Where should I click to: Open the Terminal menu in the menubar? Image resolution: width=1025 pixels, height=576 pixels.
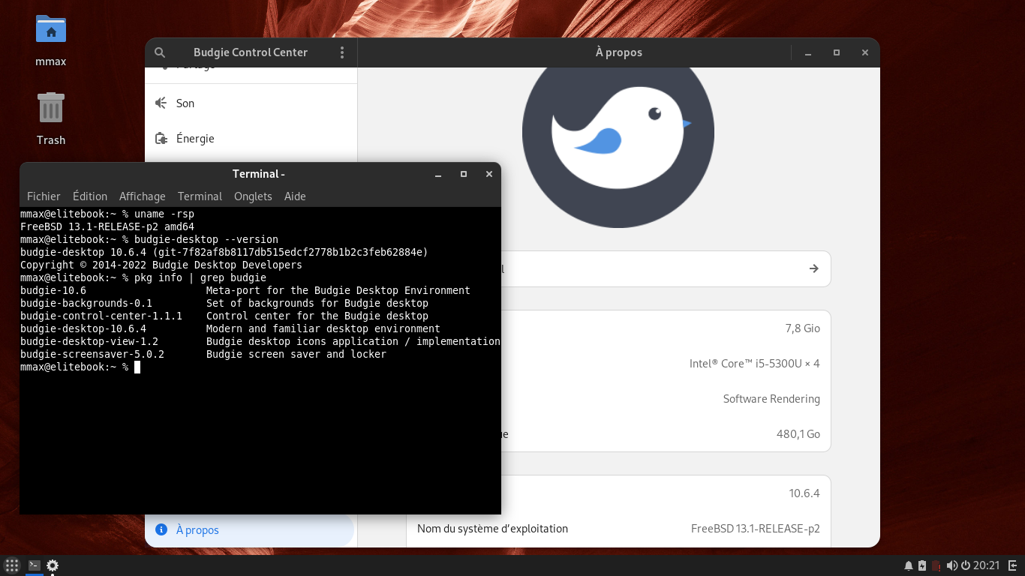click(200, 196)
